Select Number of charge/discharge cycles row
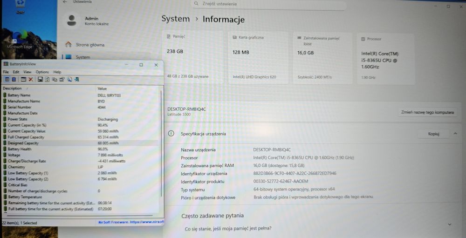 (x=80, y=191)
